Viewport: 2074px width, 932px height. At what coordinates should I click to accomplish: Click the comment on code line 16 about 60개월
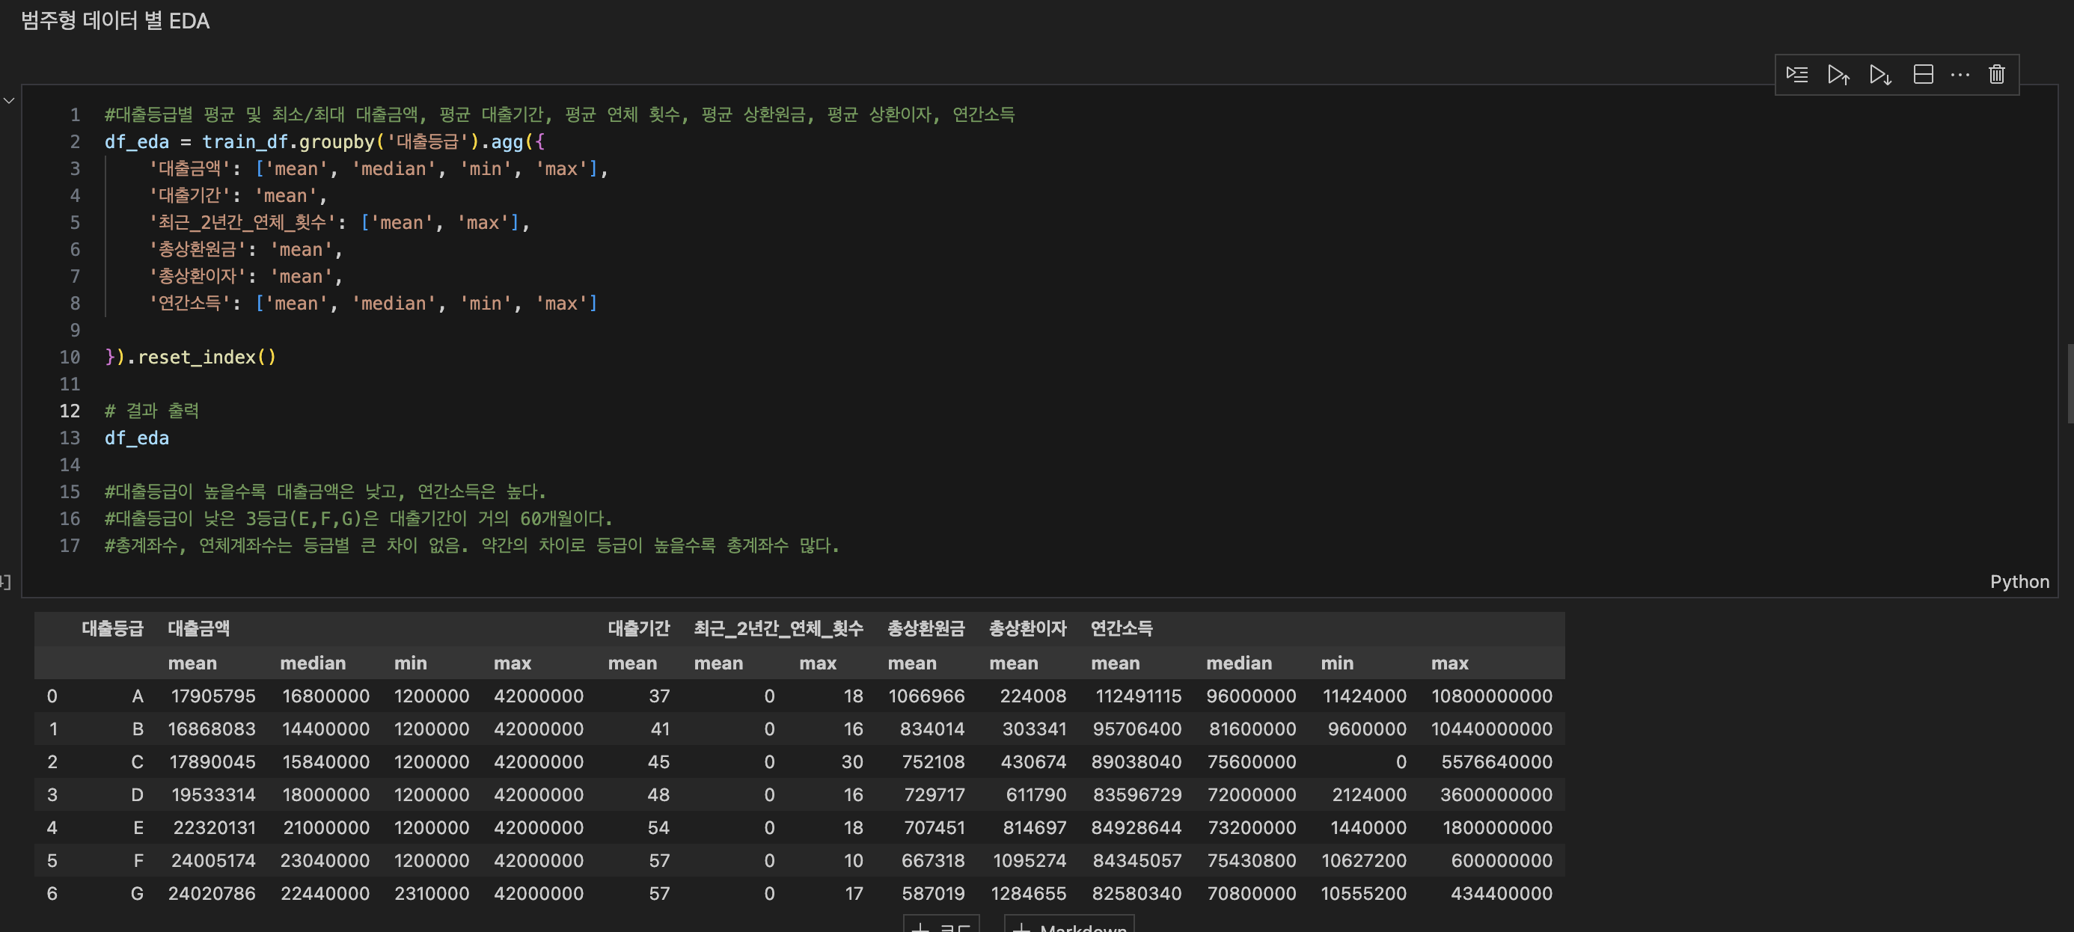[x=358, y=518]
